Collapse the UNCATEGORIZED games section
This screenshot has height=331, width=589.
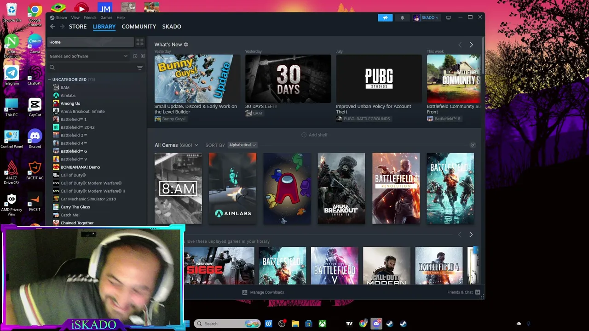pos(50,80)
